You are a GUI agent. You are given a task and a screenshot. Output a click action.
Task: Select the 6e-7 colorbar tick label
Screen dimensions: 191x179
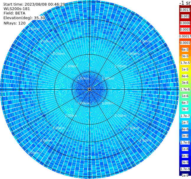(x=185, y=103)
